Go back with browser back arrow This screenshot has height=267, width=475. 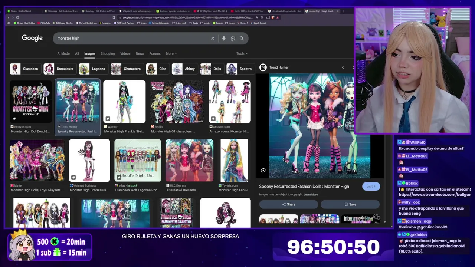coord(9,17)
